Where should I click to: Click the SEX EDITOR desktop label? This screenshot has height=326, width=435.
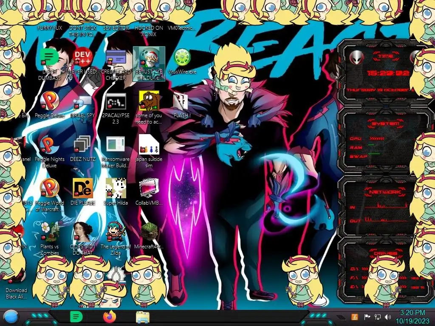116,28
